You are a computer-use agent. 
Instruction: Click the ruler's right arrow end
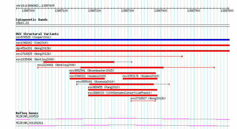click(228, 8)
